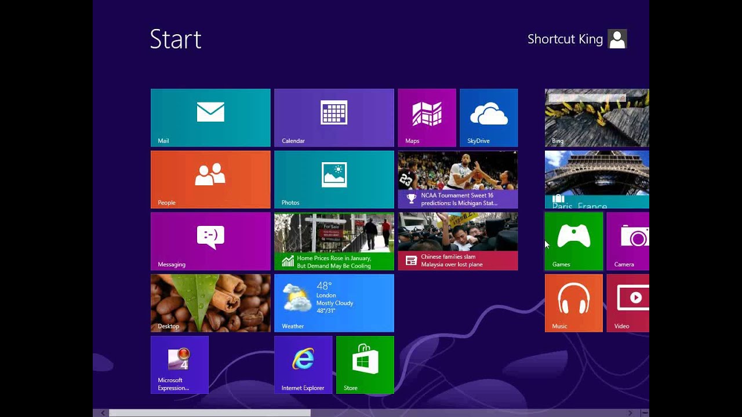The height and width of the screenshot is (417, 742).
Task: Open the Weather tile showing London
Action: point(334,303)
